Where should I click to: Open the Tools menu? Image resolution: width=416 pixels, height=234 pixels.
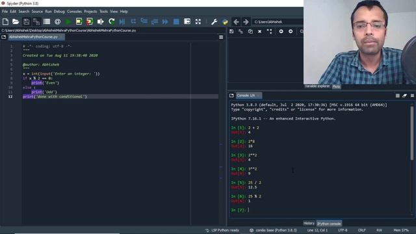tap(103, 12)
